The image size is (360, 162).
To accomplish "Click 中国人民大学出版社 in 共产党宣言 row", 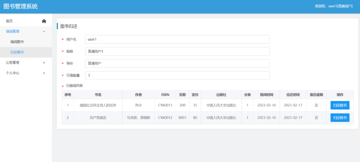I will 221,118.
